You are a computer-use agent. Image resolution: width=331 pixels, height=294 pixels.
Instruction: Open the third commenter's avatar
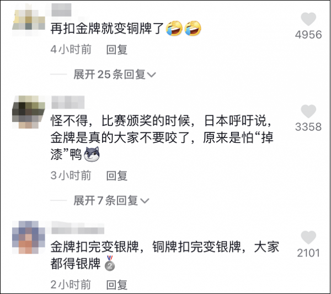pyautogui.click(x=29, y=237)
